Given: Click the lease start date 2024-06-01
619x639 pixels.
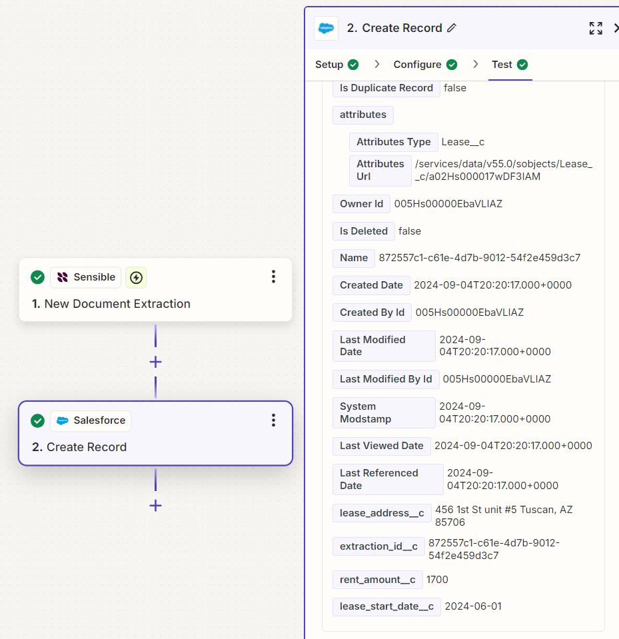Looking at the screenshot, I should click(473, 606).
